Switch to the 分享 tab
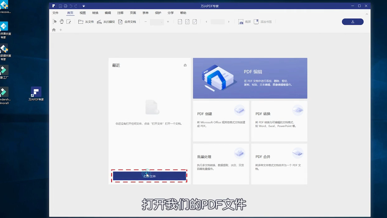Image resolution: width=387 pixels, height=218 pixels. pyautogui.click(x=171, y=13)
